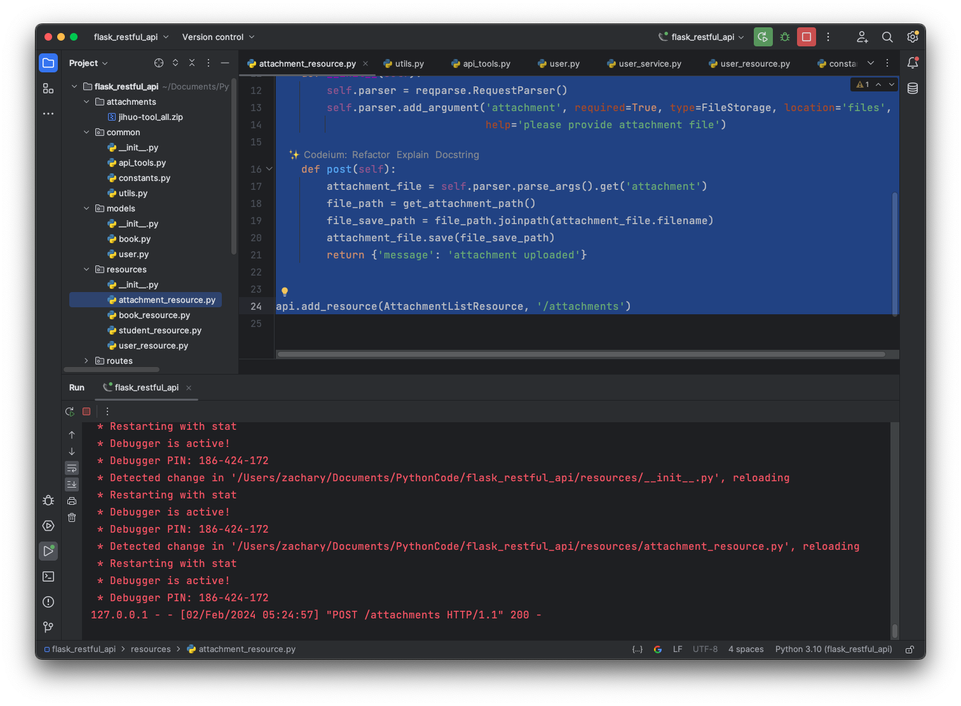Click the Codeium Refactor link

tap(371, 155)
